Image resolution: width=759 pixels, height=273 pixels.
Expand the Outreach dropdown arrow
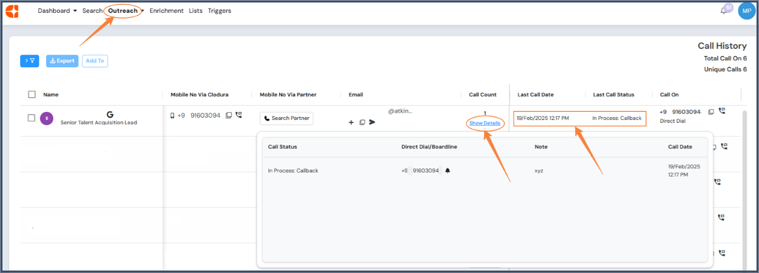tap(142, 11)
